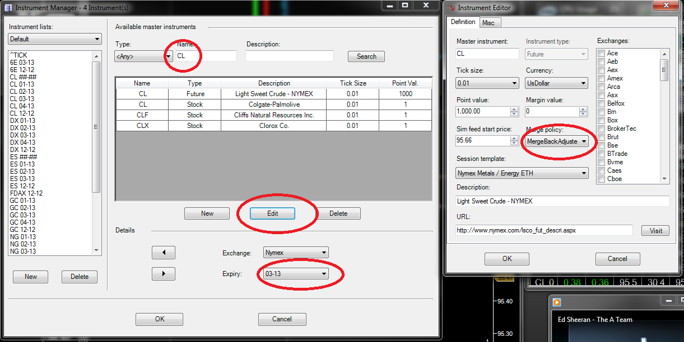Select NG 02-13 in instrument list
This screenshot has height=342, width=684.
22,244
